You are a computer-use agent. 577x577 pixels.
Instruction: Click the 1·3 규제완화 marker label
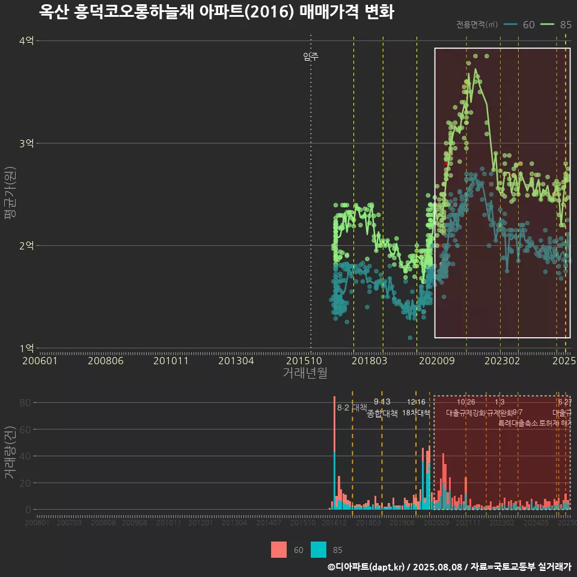pos(499,408)
